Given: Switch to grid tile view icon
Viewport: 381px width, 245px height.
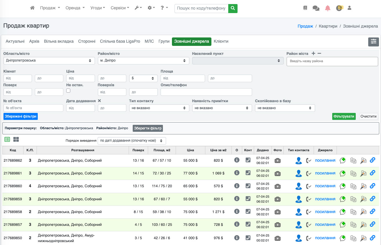Looking at the screenshot, I should pos(16,139).
